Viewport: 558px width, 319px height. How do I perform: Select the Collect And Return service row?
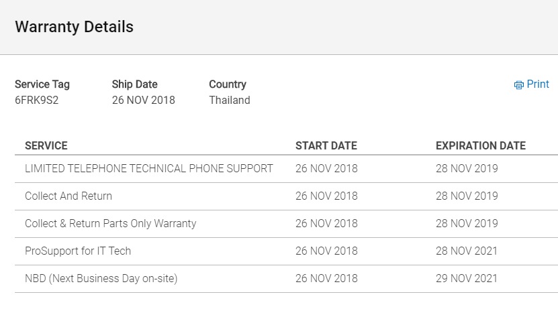point(286,196)
